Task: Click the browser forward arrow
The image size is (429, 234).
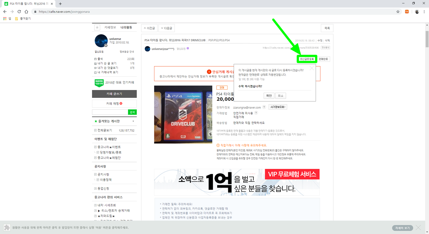Action: (12, 12)
